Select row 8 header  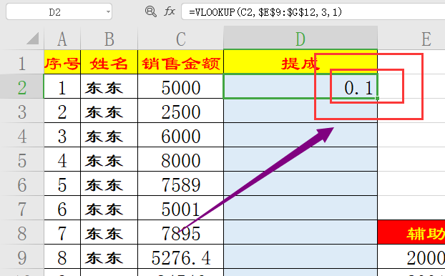pyautogui.click(x=22, y=232)
